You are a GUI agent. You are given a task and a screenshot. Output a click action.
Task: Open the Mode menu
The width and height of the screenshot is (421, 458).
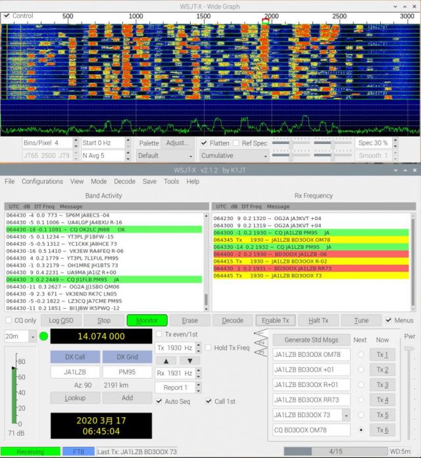pyautogui.click(x=99, y=181)
